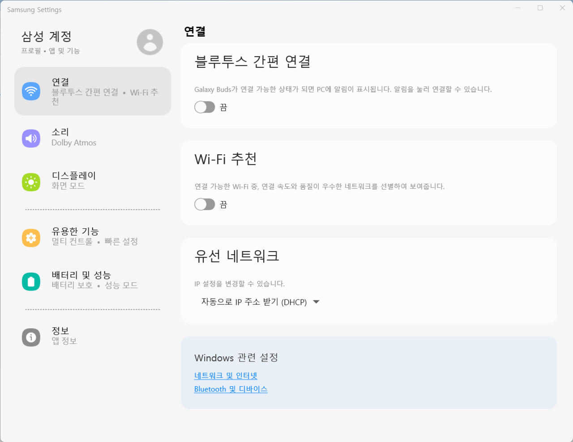The width and height of the screenshot is (573, 442).
Task: Click the orange useful features icon
Action: 31,238
